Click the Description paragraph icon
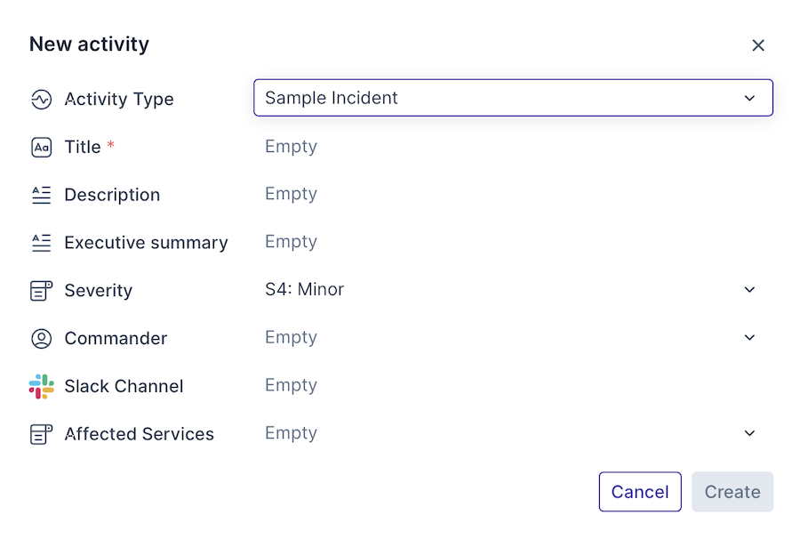This screenshot has height=539, width=800. coord(42,195)
